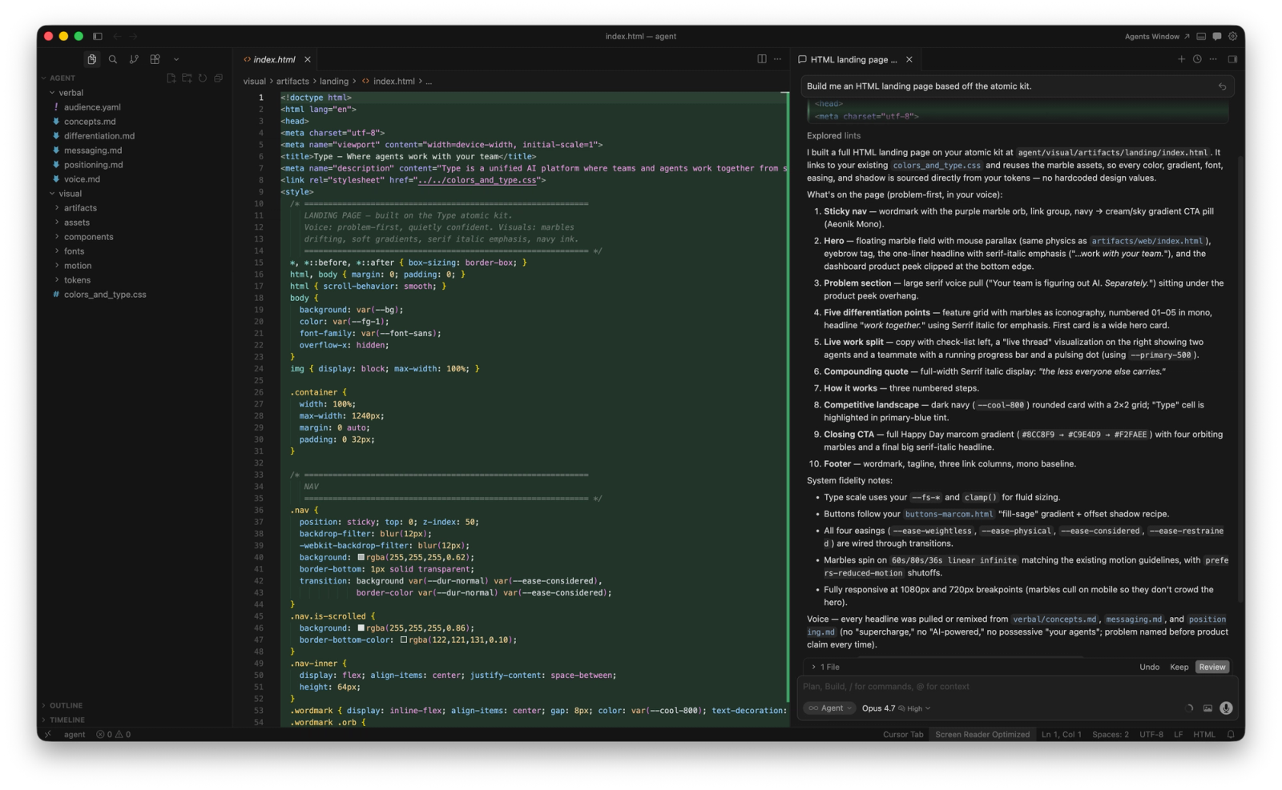Image resolution: width=1282 pixels, height=790 pixels.
Task: Collapse the visual folder
Action: coord(71,194)
